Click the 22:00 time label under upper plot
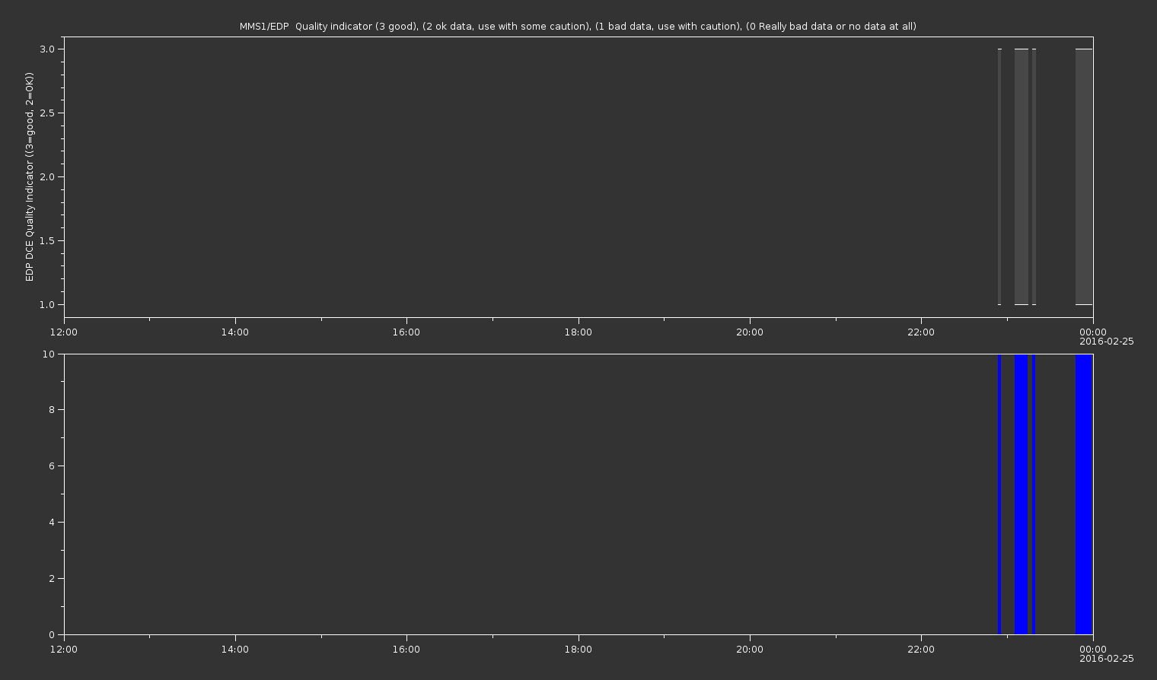Viewport: 1157px width, 680px height. (921, 332)
